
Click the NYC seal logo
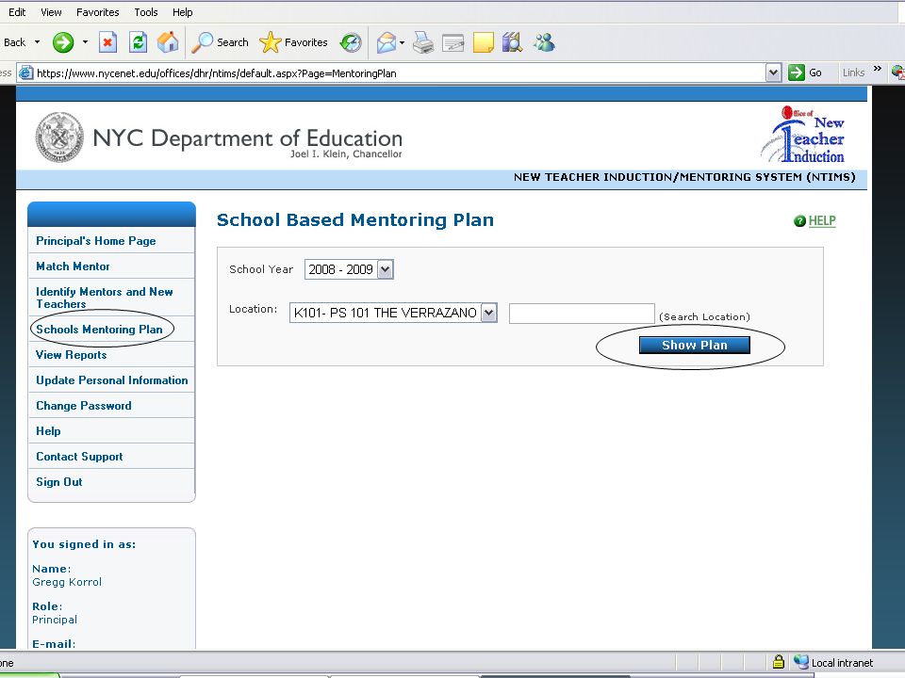(58, 137)
